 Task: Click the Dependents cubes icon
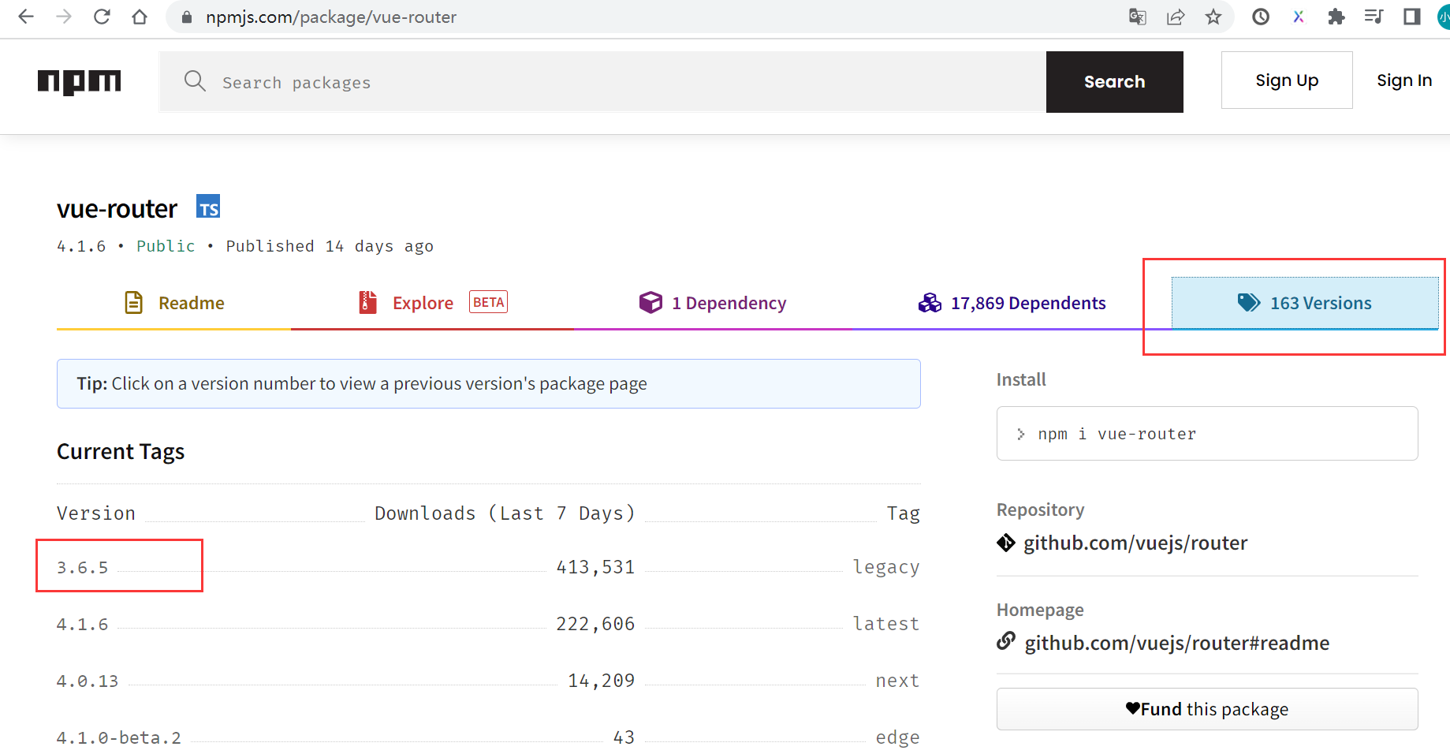[x=930, y=303]
